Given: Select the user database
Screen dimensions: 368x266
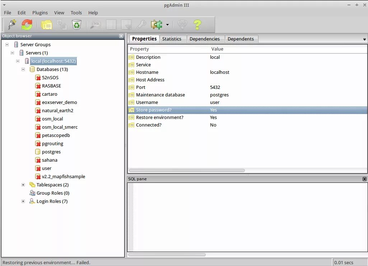Looking at the screenshot, I should [46, 168].
